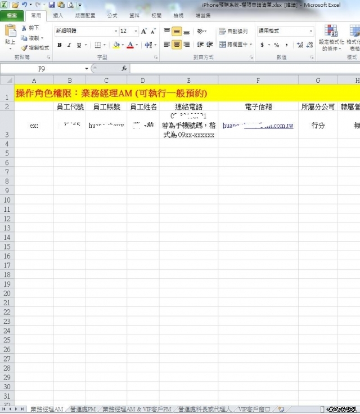Screen dimensions: 360x414
Task: Open the fill color dropdown arrow
Action: click(x=123, y=45)
